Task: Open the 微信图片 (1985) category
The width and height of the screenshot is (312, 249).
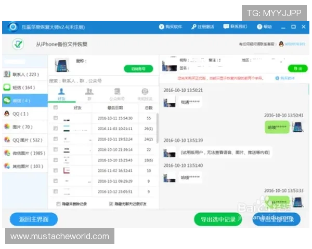Action: click(25, 153)
